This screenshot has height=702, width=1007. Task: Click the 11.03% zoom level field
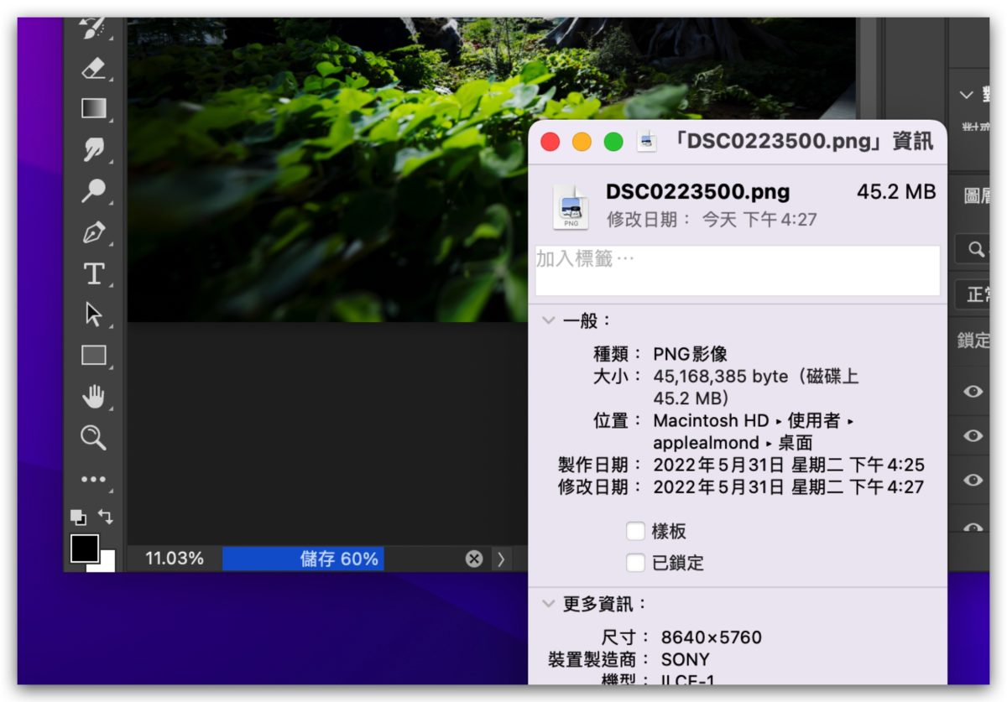pyautogui.click(x=175, y=559)
